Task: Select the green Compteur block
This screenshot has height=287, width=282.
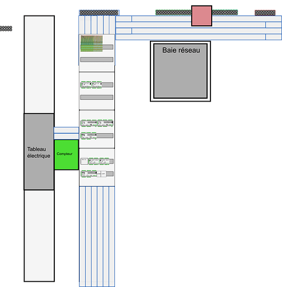Action: pos(66,154)
